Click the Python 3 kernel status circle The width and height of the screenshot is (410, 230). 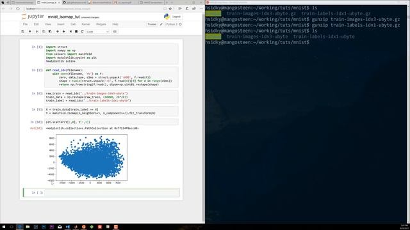[180, 24]
